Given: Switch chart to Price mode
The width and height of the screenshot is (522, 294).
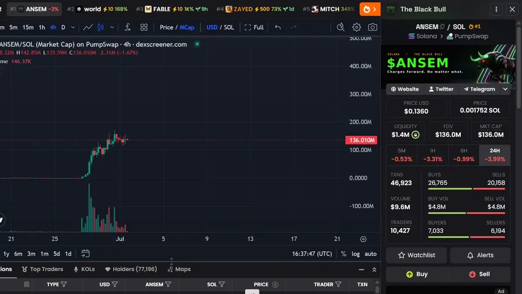Looking at the screenshot, I should click(166, 27).
